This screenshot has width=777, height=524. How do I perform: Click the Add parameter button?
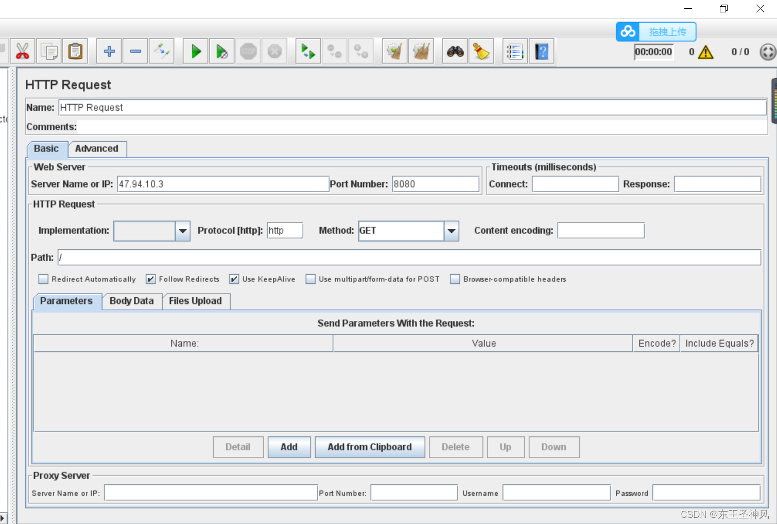289,447
